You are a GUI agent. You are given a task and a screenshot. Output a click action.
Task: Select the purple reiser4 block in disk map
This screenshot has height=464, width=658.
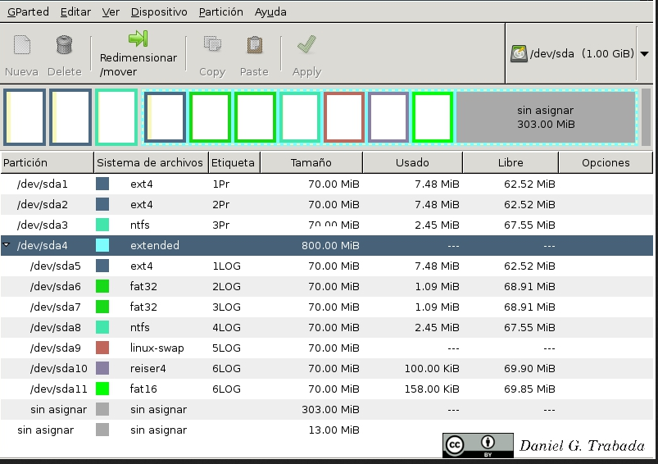(388, 117)
